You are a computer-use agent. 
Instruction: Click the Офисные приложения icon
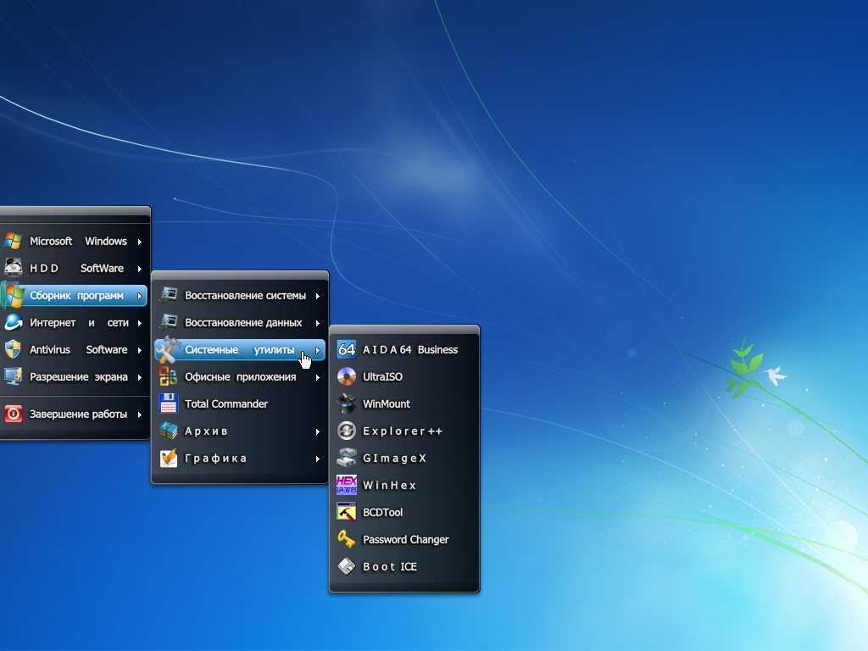click(x=169, y=376)
